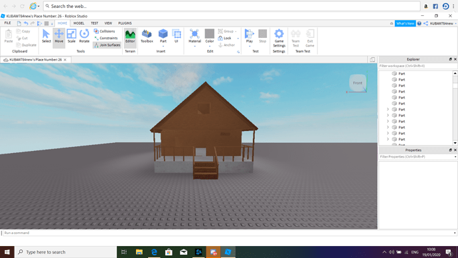Click the help question mark icon
This screenshot has width=458, height=258.
pyautogui.click(x=419, y=23)
